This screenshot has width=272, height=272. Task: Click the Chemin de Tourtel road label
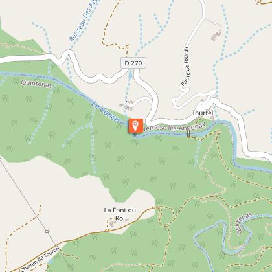coord(40,259)
